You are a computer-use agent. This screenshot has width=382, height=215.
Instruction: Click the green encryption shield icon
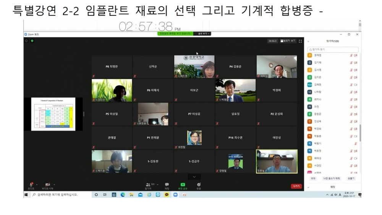32,41
